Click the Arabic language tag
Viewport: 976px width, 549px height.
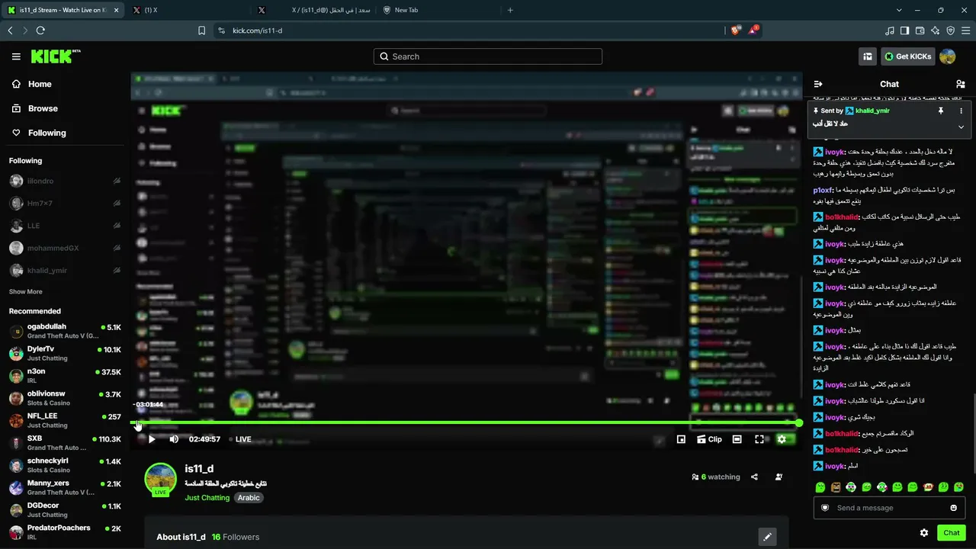pyautogui.click(x=249, y=498)
